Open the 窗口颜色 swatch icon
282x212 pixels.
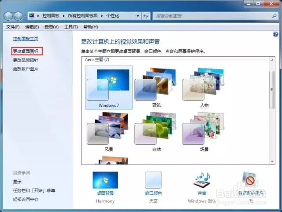click(153, 180)
